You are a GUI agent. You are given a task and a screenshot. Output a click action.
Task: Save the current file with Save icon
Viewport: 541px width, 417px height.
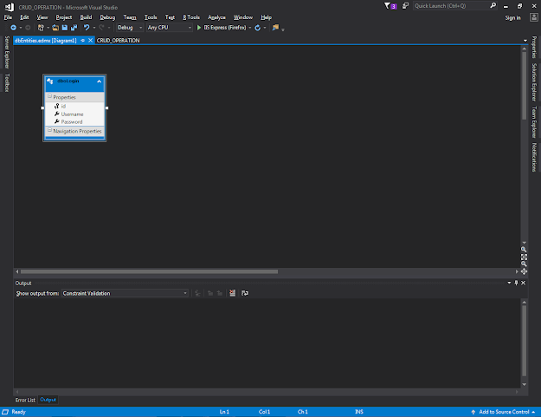[65, 28]
